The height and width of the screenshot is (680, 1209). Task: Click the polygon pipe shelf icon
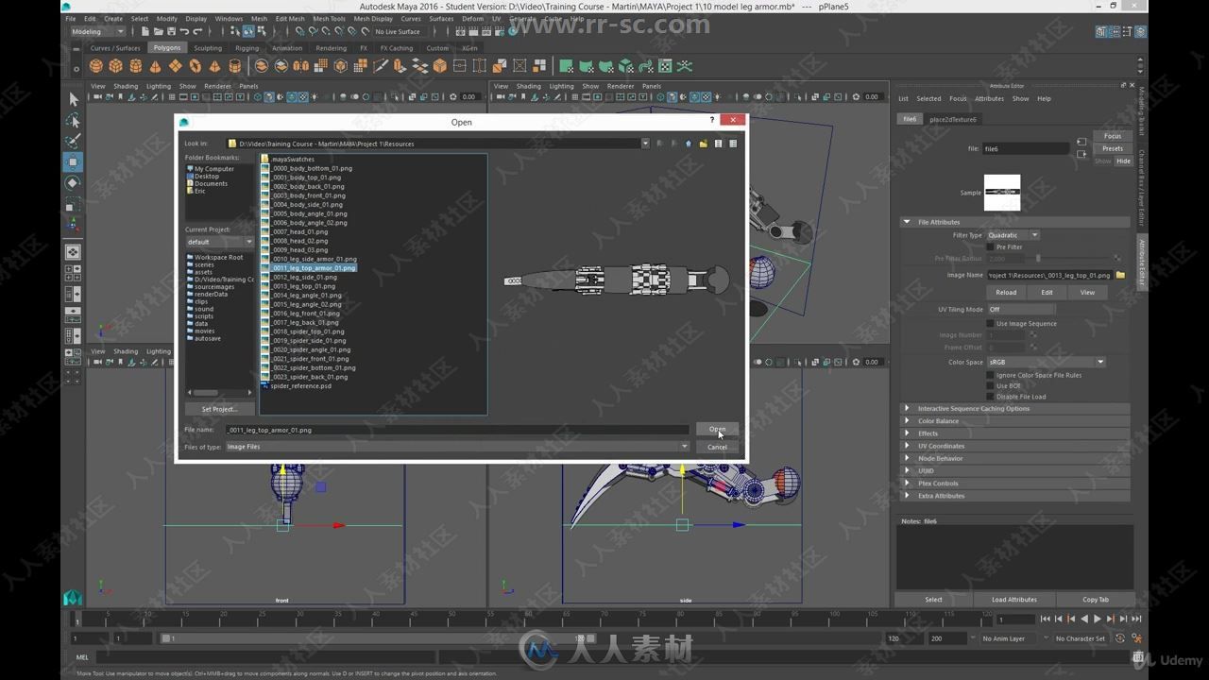tap(234, 66)
